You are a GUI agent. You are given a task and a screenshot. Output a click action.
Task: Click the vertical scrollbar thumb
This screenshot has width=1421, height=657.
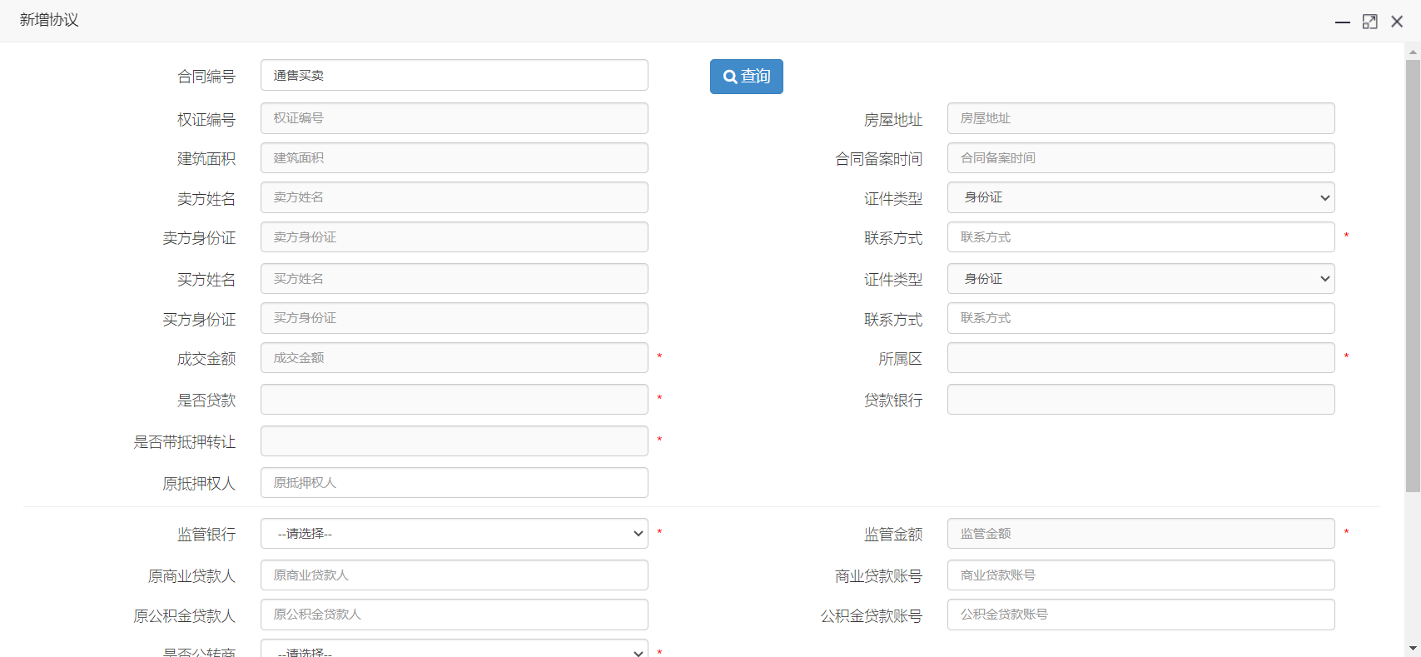(x=1413, y=276)
